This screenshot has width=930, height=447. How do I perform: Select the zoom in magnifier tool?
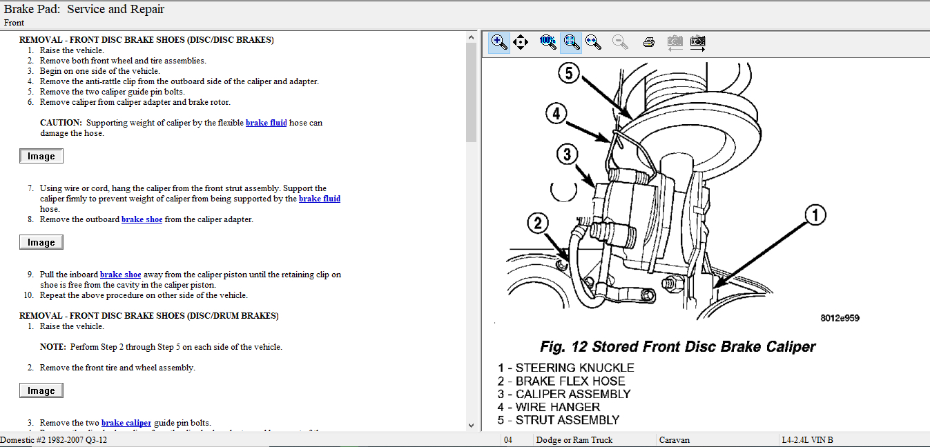click(498, 42)
